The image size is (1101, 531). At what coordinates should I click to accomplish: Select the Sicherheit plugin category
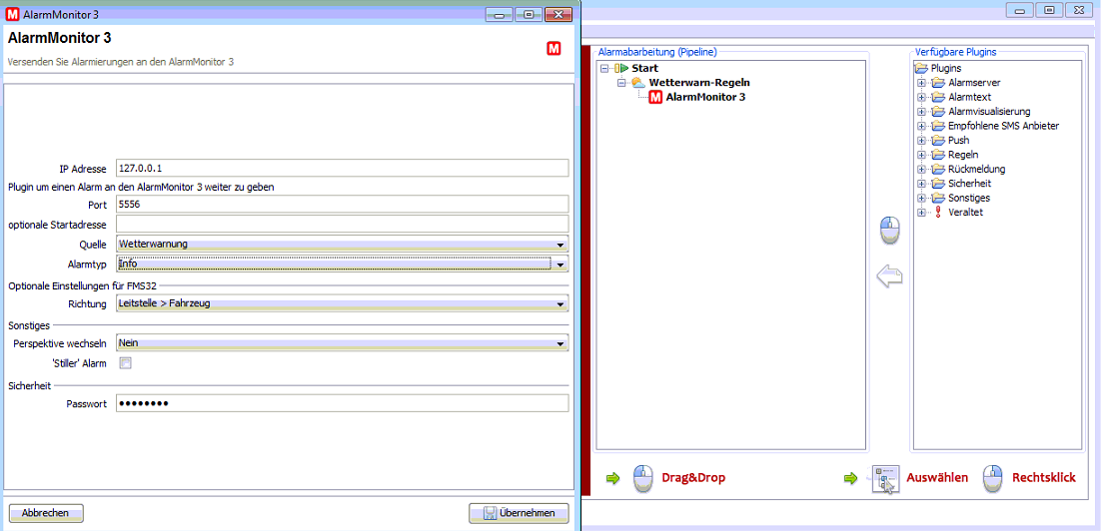point(969,184)
